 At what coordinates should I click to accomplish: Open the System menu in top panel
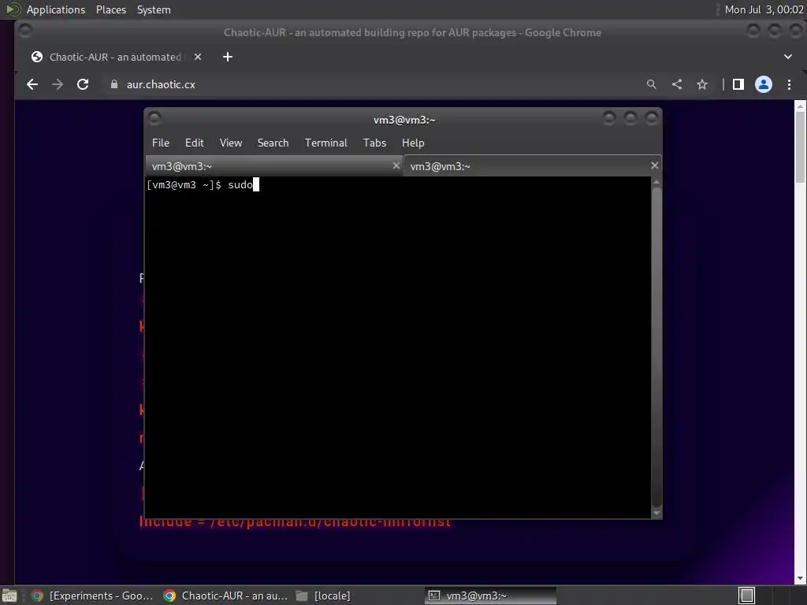pos(154,9)
